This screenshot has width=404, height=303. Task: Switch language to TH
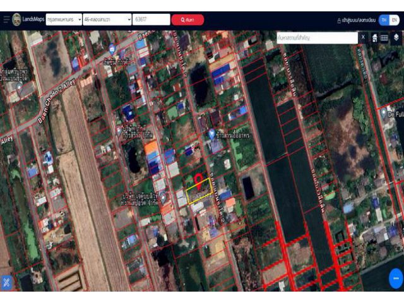tap(384, 20)
